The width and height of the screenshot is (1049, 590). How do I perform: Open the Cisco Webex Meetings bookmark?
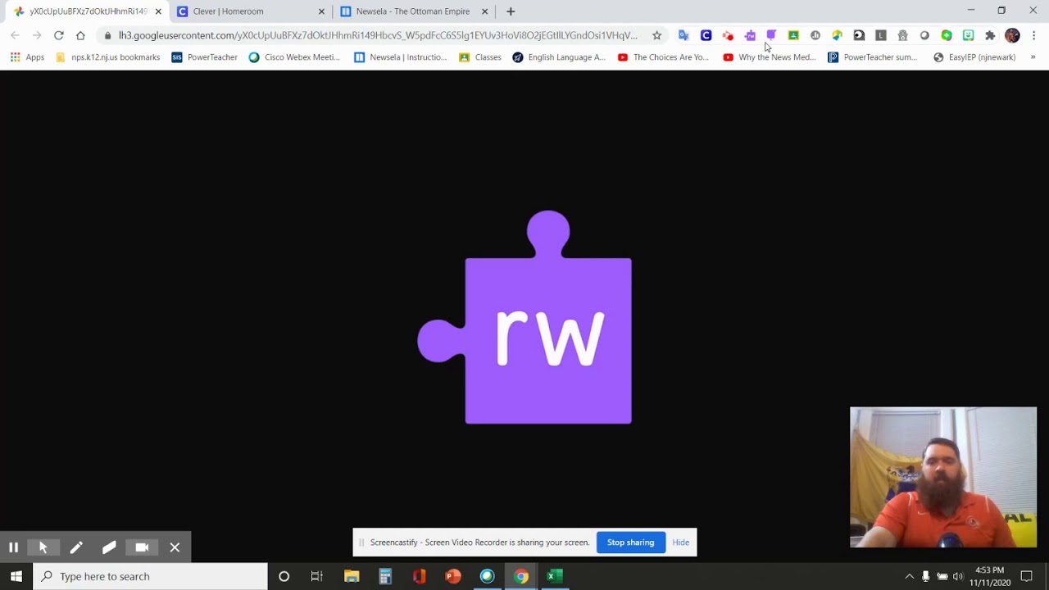[294, 57]
